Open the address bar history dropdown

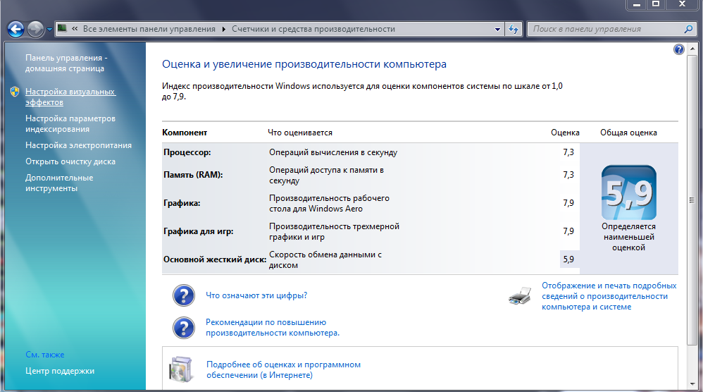click(x=497, y=29)
